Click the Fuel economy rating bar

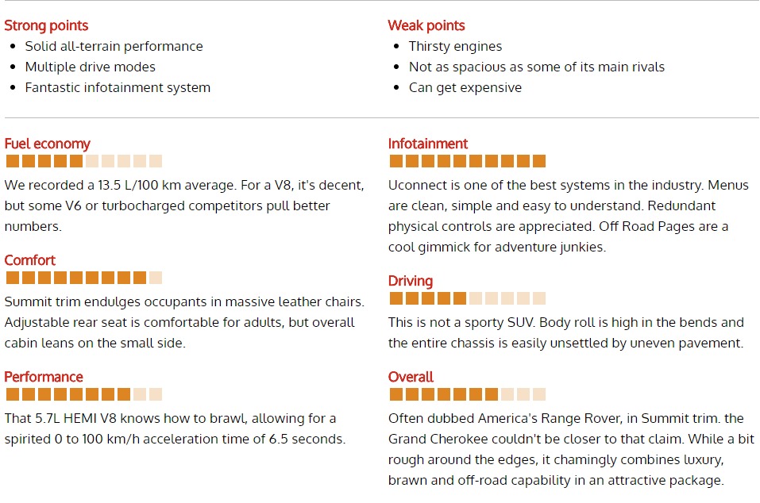pyautogui.click(x=84, y=161)
